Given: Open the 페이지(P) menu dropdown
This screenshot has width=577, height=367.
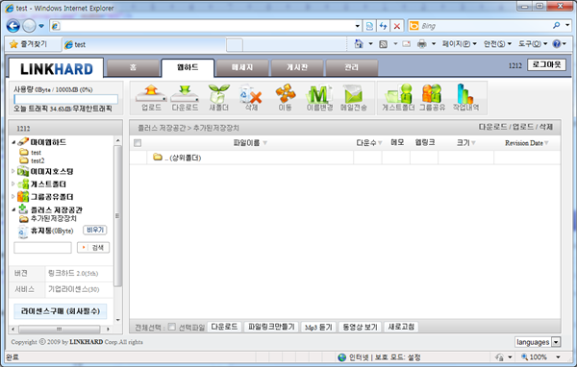Looking at the screenshot, I should tap(460, 44).
